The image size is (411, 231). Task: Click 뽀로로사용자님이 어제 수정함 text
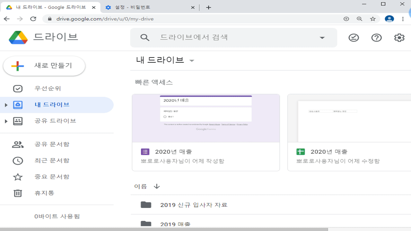coord(338,161)
